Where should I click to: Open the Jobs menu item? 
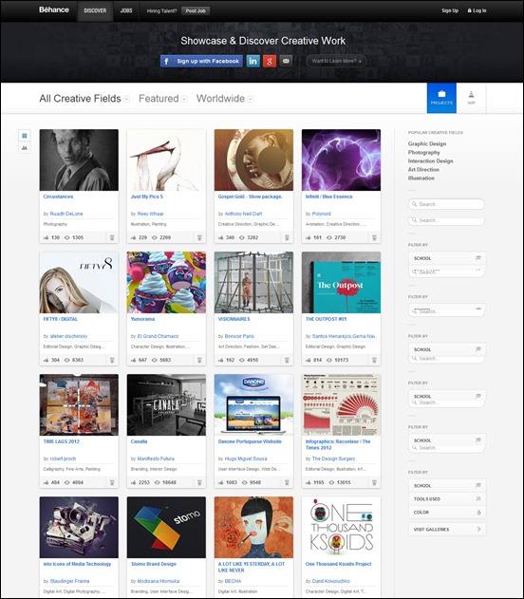tap(126, 10)
